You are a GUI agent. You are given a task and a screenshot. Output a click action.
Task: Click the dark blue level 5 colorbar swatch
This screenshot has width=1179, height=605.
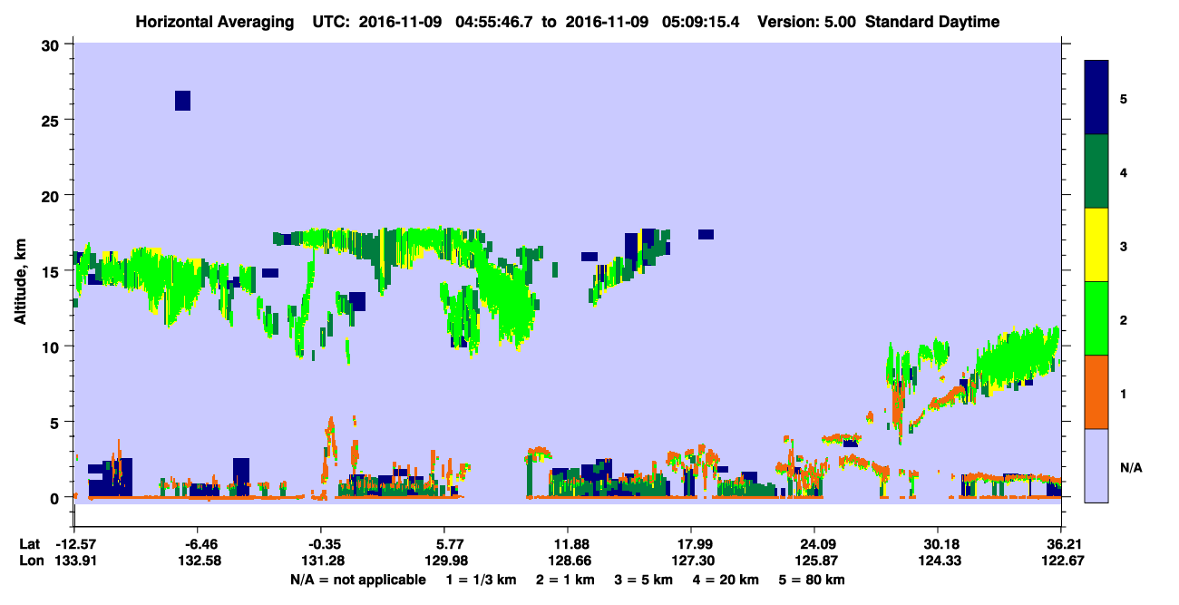[x=1096, y=98]
